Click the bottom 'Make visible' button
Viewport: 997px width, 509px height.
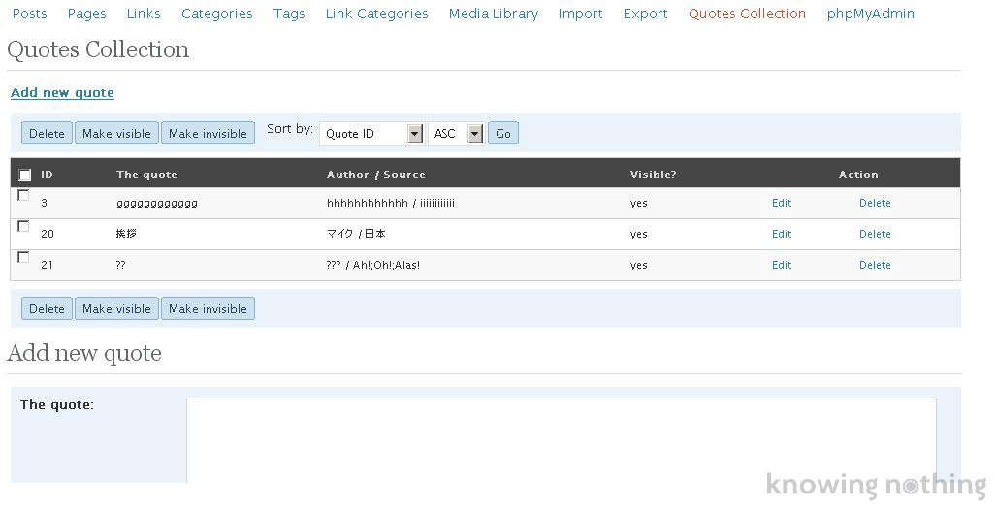117,309
